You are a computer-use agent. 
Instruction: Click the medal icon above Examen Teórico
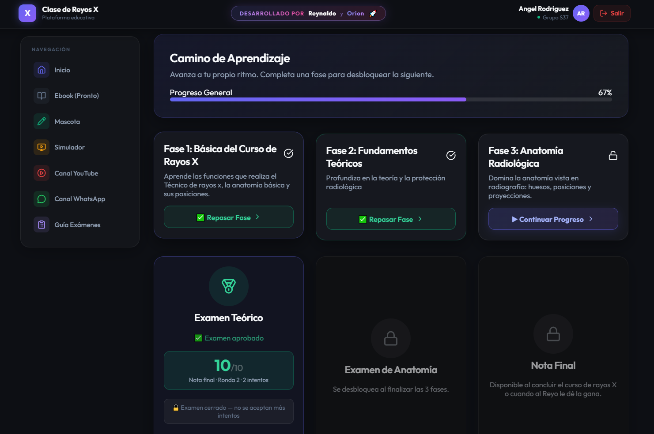click(x=228, y=286)
